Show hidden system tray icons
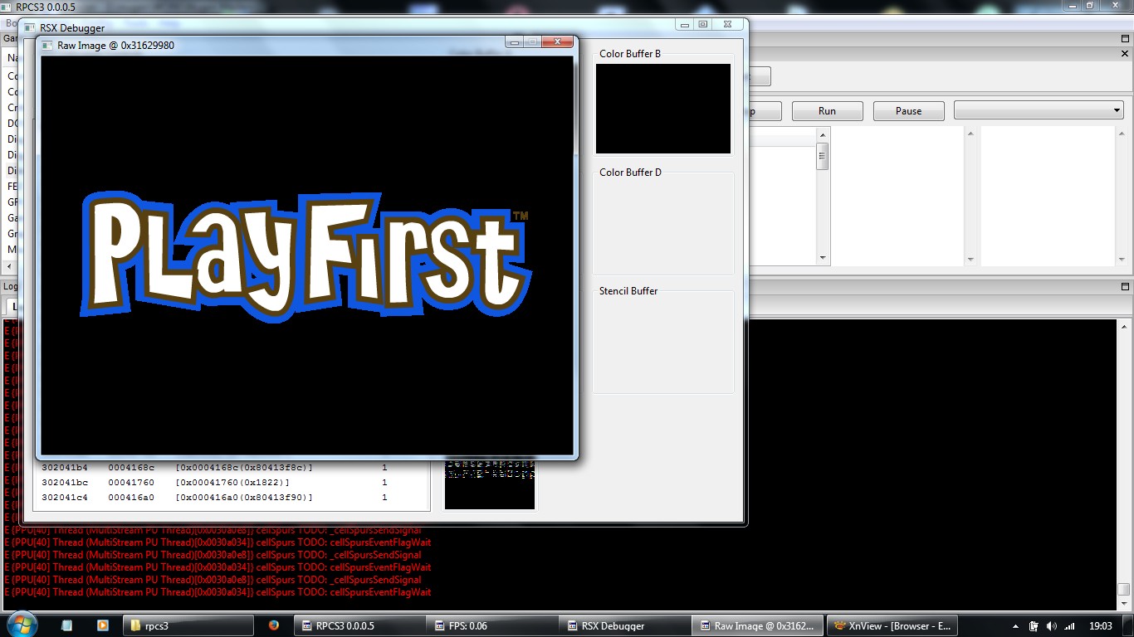Image resolution: width=1134 pixels, height=637 pixels. coord(1017,625)
